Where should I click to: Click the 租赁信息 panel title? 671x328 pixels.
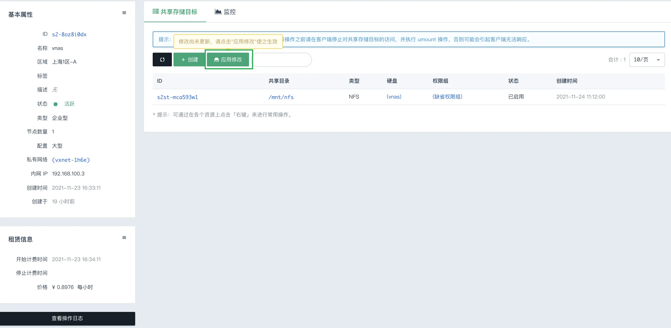tap(20, 239)
